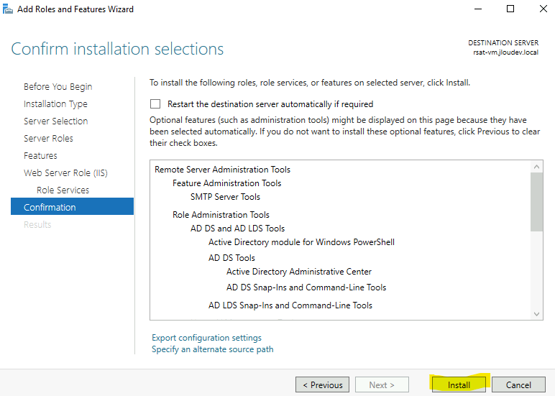Minimize the wizard window

point(478,9)
